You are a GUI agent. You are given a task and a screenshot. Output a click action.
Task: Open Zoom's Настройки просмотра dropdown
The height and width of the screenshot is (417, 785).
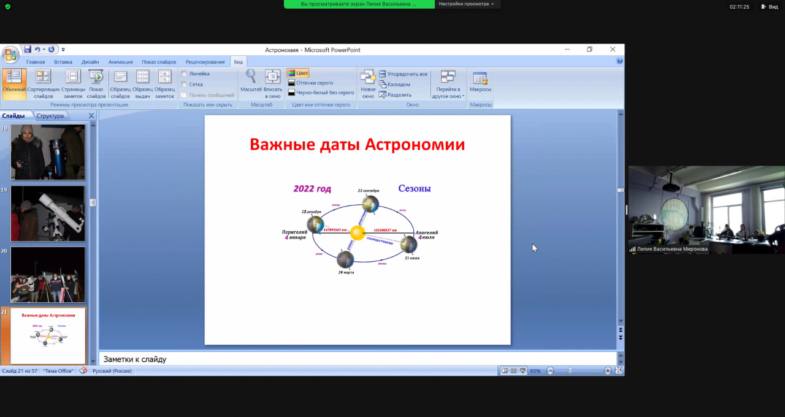[x=467, y=4]
